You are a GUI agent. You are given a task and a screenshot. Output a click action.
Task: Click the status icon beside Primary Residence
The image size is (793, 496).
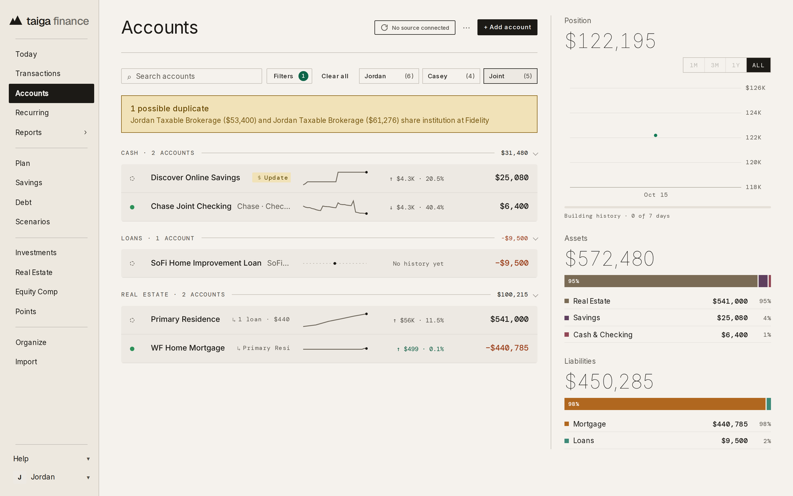point(132,320)
